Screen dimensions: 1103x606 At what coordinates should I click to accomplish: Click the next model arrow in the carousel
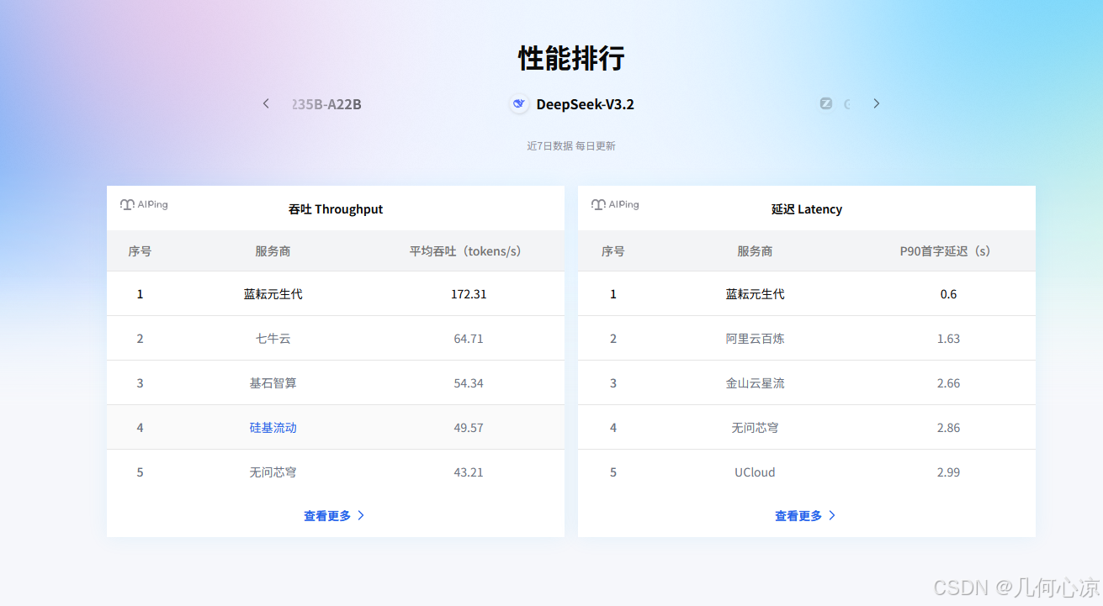click(876, 103)
